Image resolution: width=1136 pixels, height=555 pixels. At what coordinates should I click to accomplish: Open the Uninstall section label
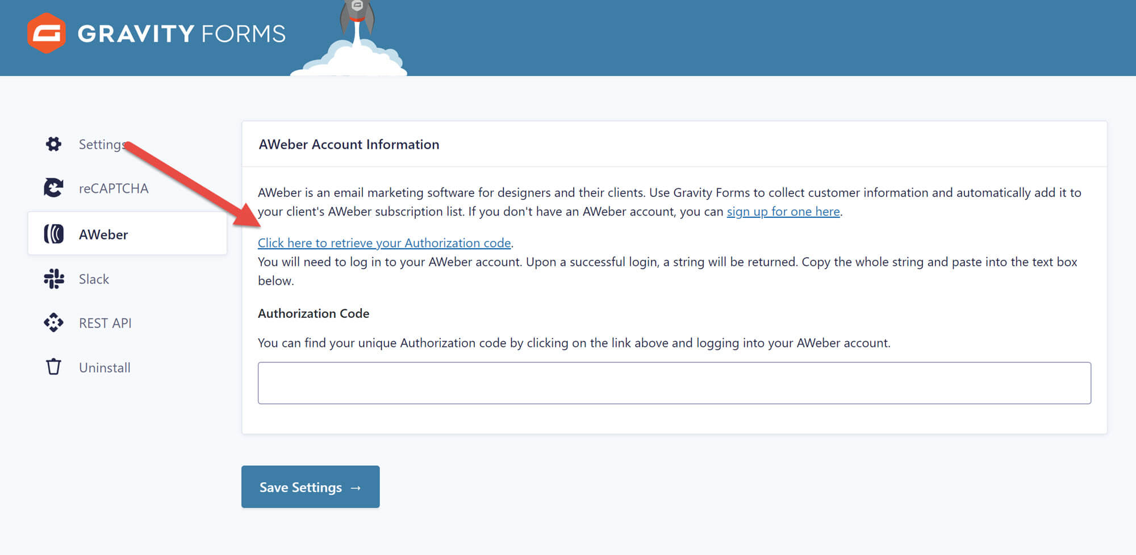105,368
